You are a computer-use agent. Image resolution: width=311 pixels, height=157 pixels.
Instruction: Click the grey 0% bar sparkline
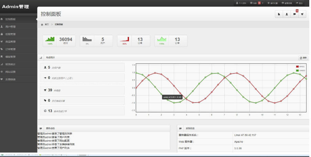(87, 39)
